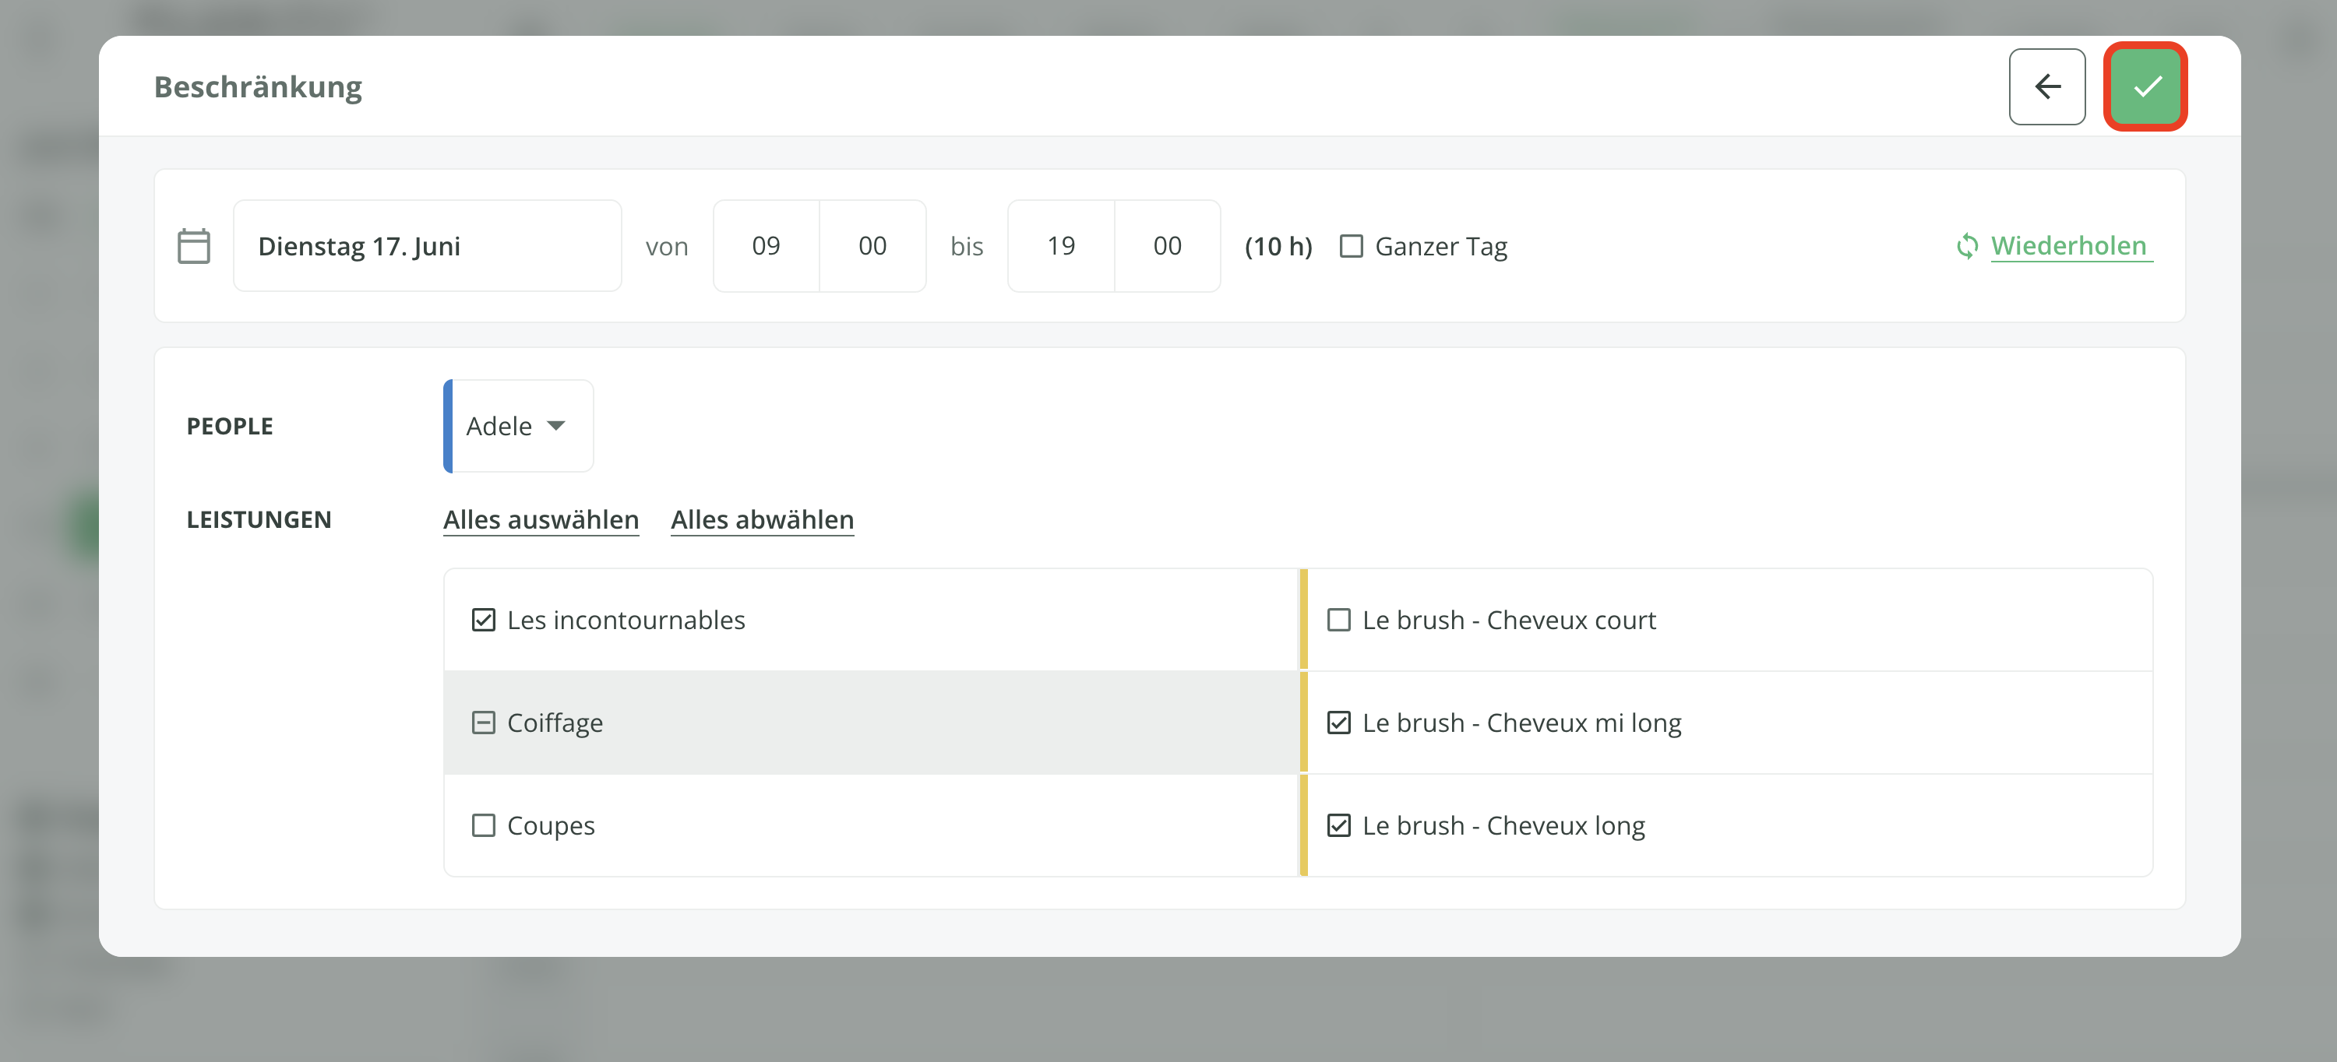Click the back arrow button
Viewport: 2337px width, 1062px height.
2046,87
